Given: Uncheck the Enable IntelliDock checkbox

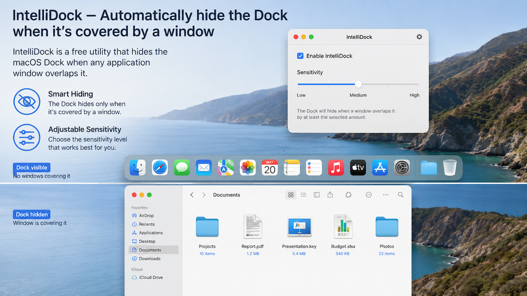Looking at the screenshot, I should click(x=300, y=56).
